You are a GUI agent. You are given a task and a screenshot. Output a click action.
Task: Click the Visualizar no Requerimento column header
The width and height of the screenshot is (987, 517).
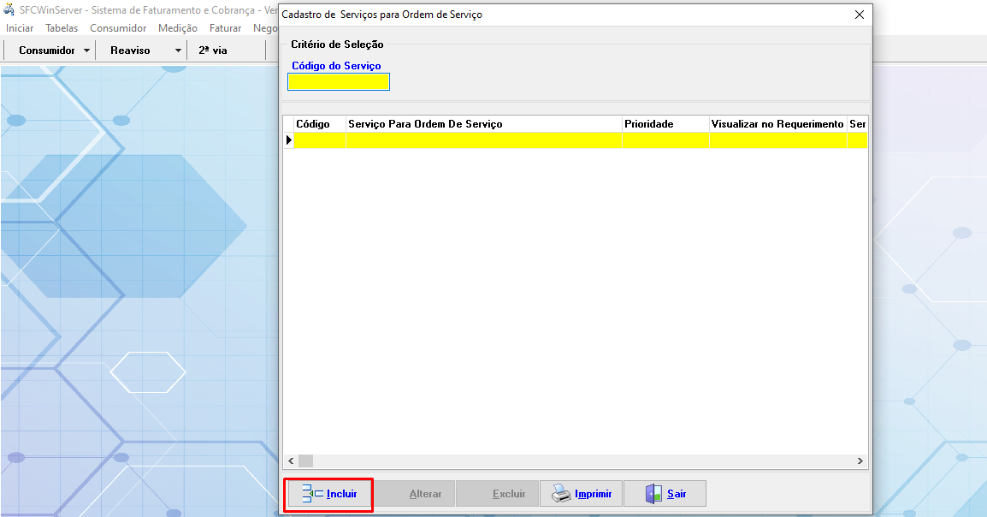(x=777, y=124)
